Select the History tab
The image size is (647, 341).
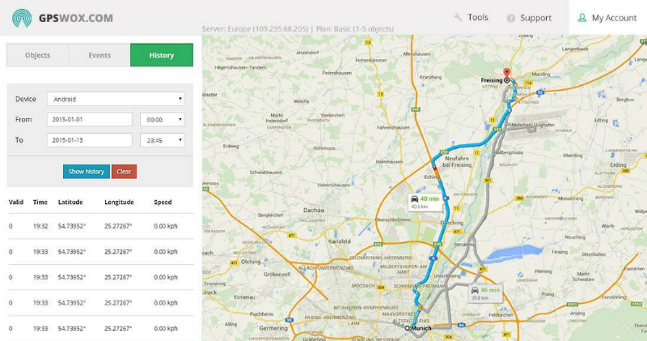point(161,54)
